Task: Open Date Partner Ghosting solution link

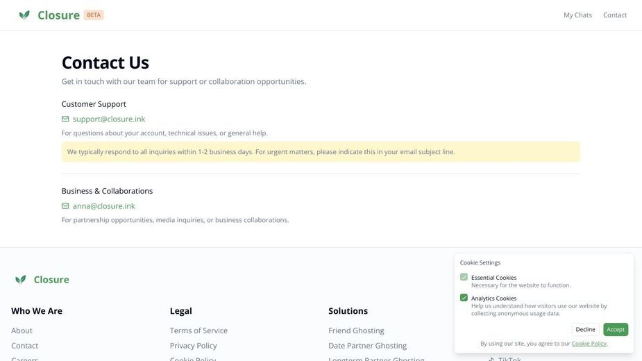Action: 367,346
